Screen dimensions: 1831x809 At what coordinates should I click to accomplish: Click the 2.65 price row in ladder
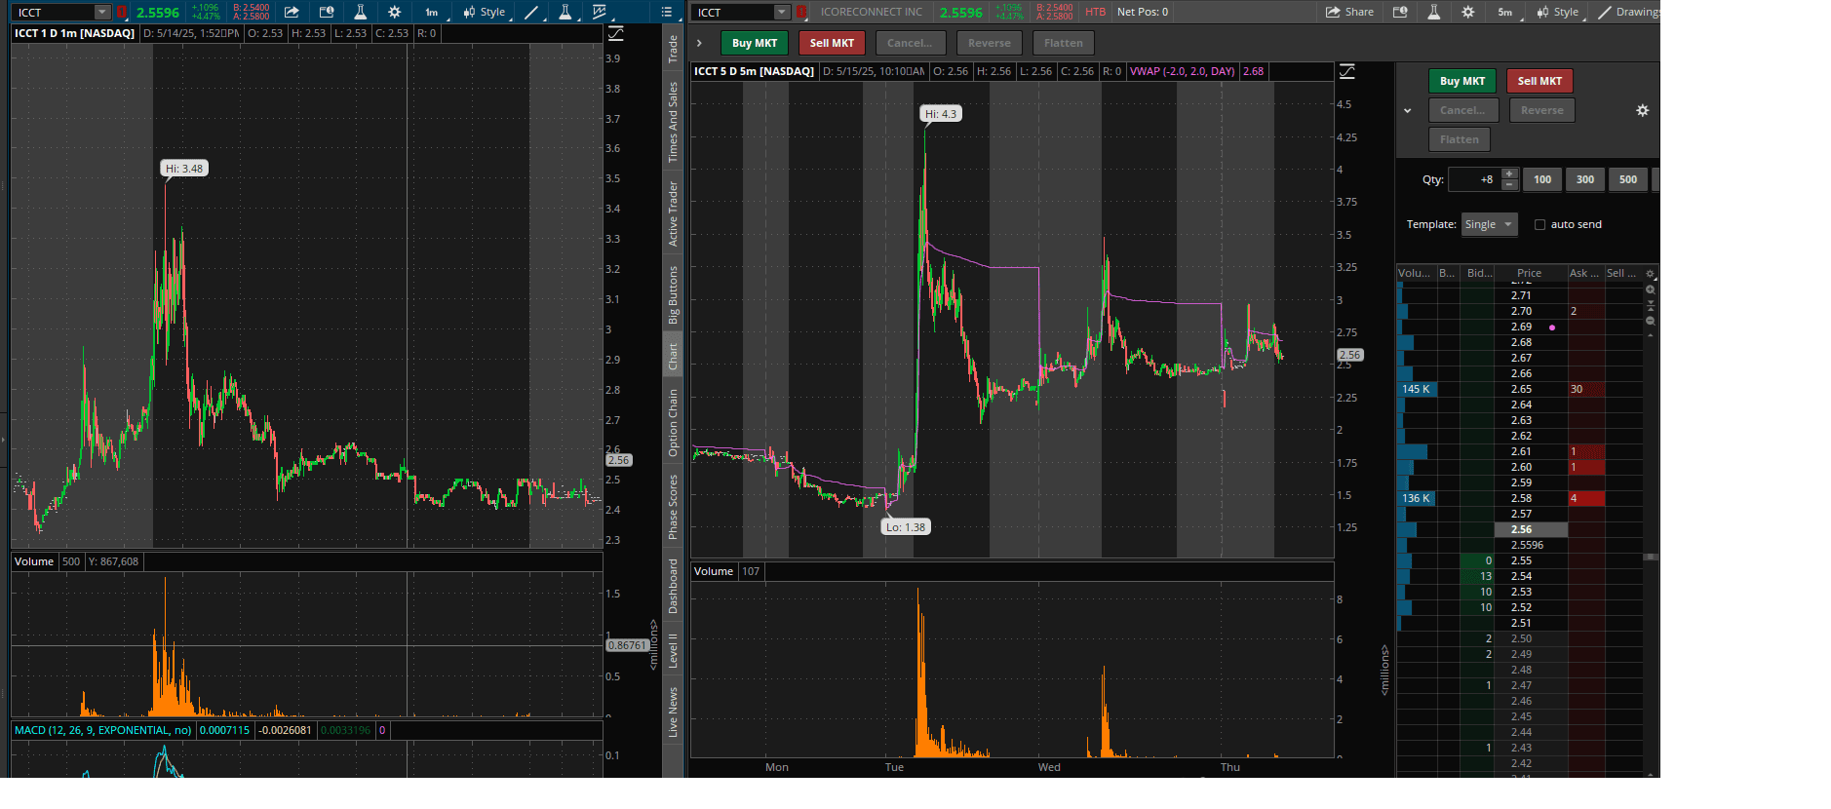(x=1521, y=389)
